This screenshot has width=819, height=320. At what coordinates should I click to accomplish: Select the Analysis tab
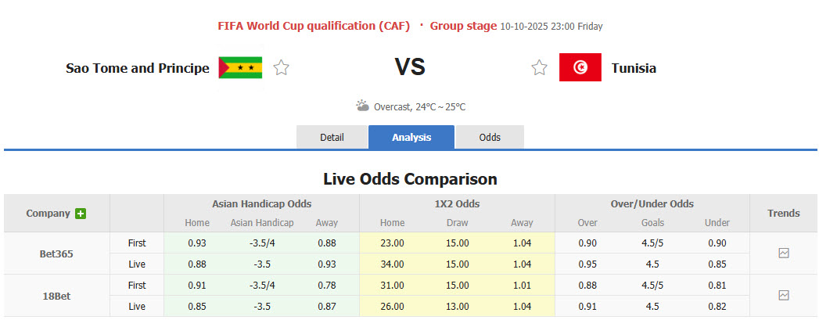[x=411, y=138]
